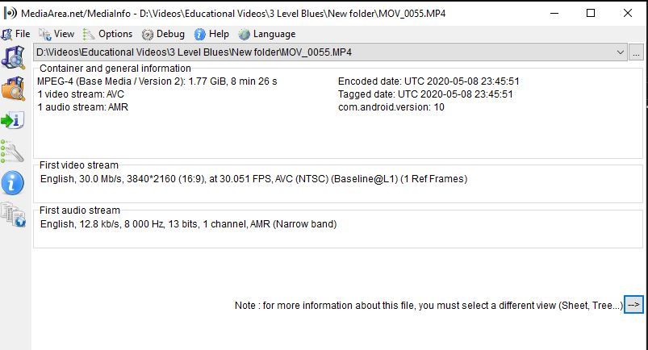Open the View menu
Image resolution: width=648 pixels, height=350 pixels.
pyautogui.click(x=57, y=34)
